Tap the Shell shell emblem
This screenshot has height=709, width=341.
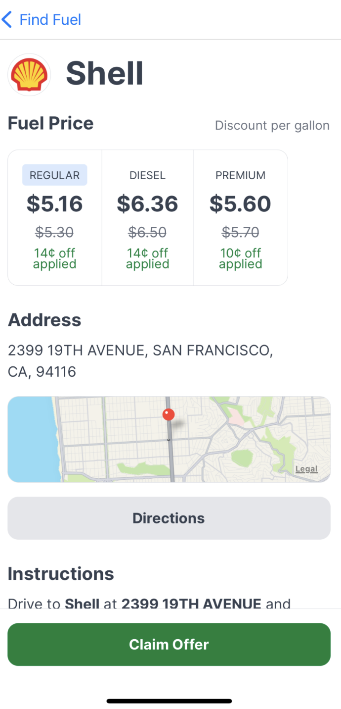coord(29,74)
